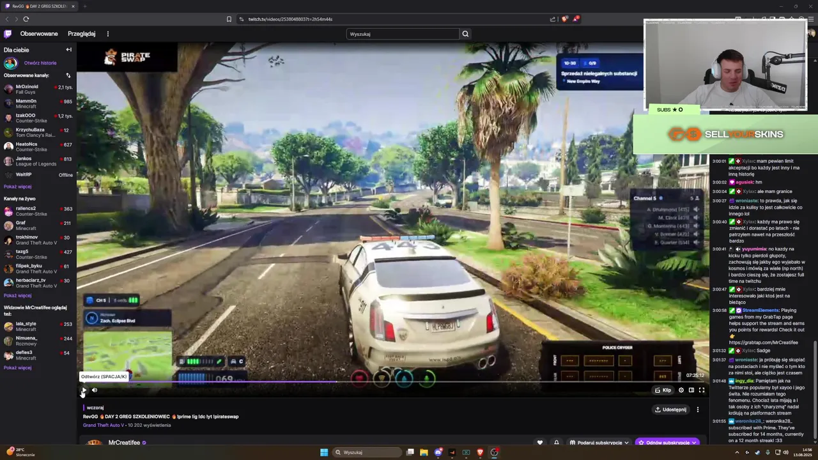Go back in browser history
The width and height of the screenshot is (818, 460).
point(7,19)
